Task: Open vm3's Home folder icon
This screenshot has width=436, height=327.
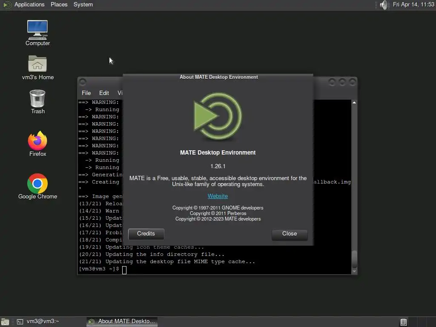Action: (37, 68)
